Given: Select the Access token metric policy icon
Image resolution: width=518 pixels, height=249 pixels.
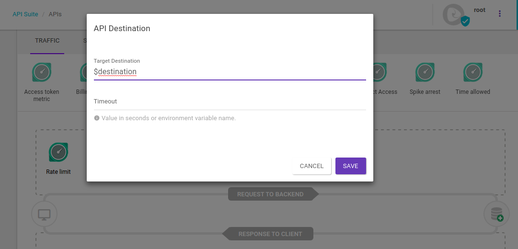Looking at the screenshot, I should click(x=42, y=72).
